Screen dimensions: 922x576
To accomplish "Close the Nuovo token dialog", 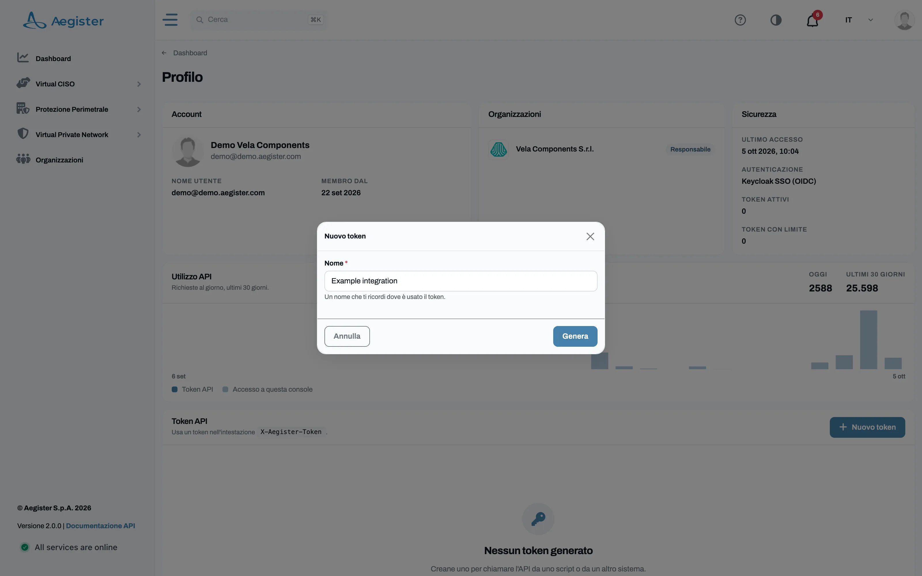I will click(x=590, y=236).
